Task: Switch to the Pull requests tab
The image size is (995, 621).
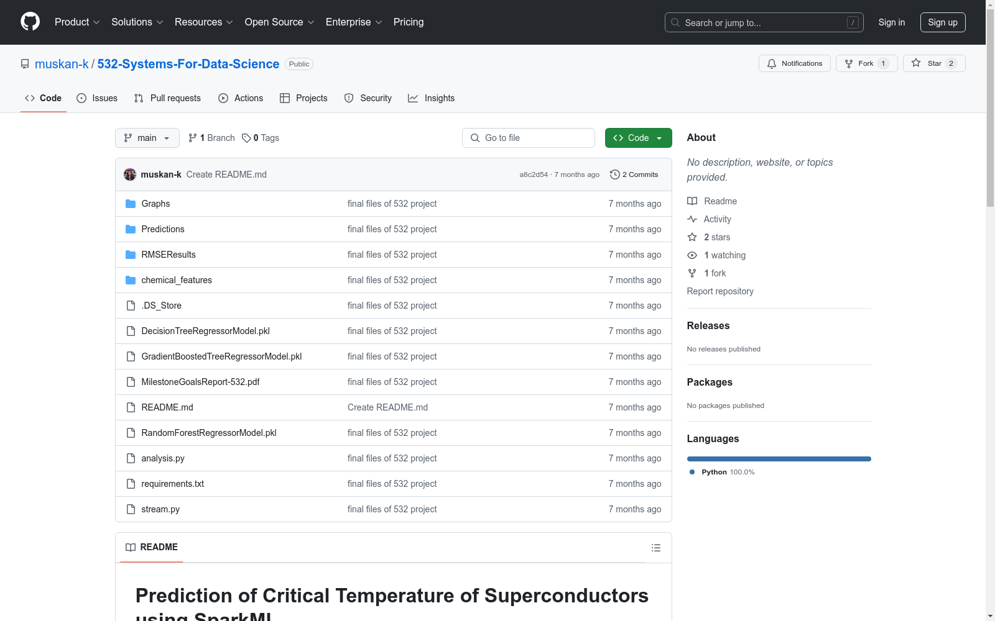Action: pyautogui.click(x=167, y=98)
